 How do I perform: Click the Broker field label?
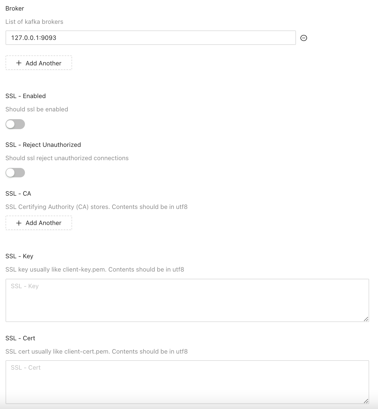(x=15, y=8)
